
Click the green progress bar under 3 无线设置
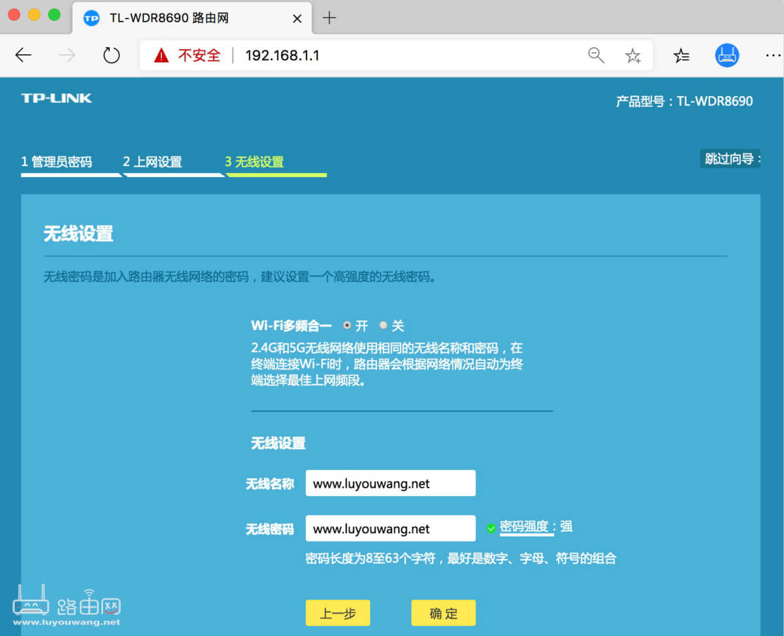click(x=276, y=175)
